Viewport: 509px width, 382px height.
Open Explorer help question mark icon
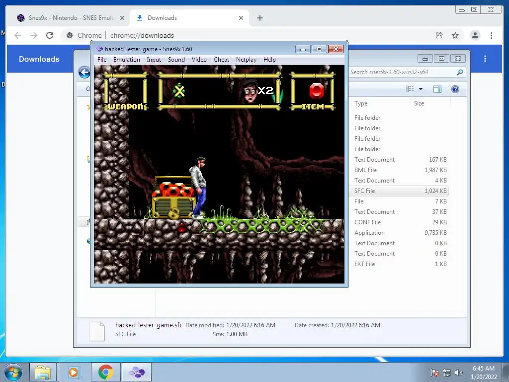click(x=455, y=89)
